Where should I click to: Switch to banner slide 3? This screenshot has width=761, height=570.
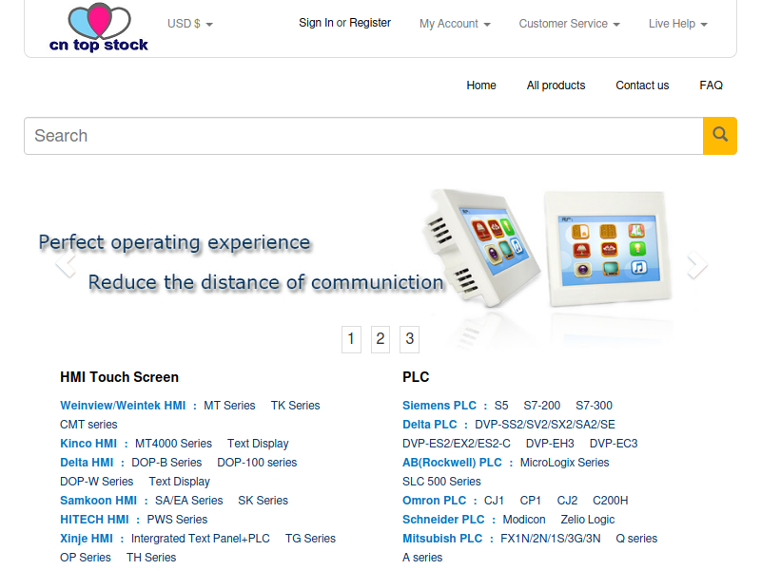[x=410, y=339]
